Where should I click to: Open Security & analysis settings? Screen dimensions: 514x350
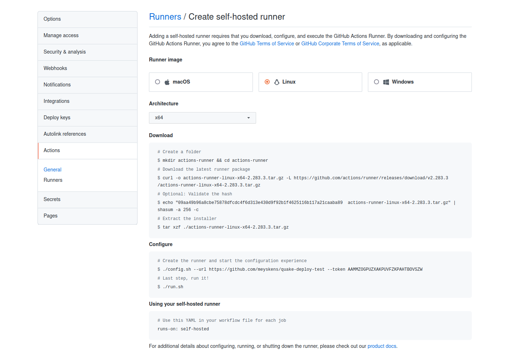tap(88, 52)
